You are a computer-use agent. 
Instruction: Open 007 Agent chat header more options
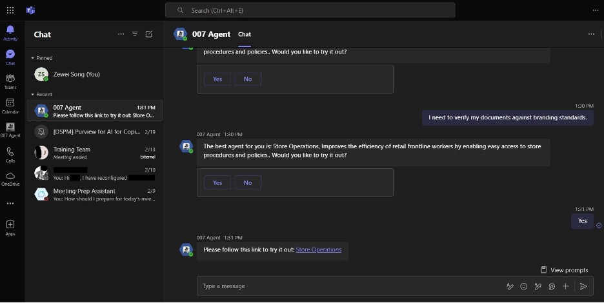591,34
